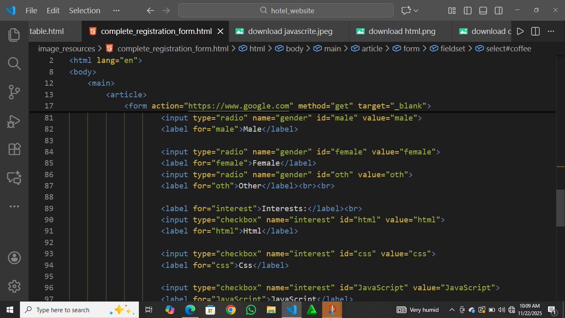The image size is (565, 318).
Task: Click the hotel_website command center search
Action: (x=286, y=10)
